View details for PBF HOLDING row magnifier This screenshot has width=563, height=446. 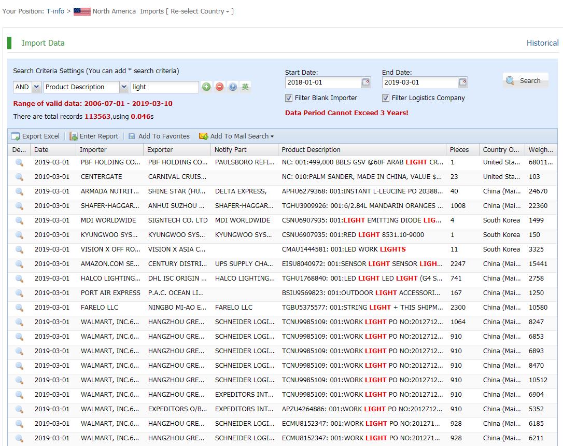19,163
